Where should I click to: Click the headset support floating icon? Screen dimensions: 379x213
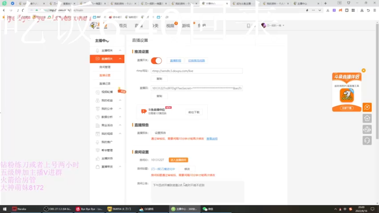367,141
